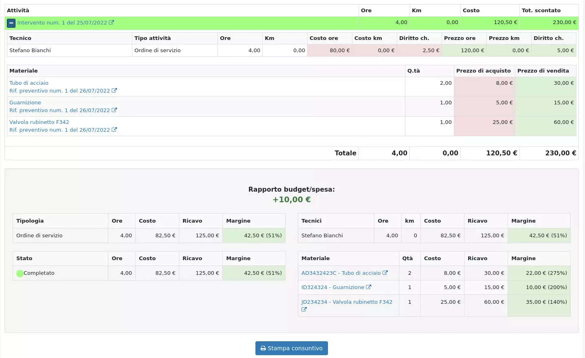Select the Ordine di servizio cell in Tipo attività column
Image resolution: width=585 pixels, height=358 pixels.
click(x=175, y=51)
